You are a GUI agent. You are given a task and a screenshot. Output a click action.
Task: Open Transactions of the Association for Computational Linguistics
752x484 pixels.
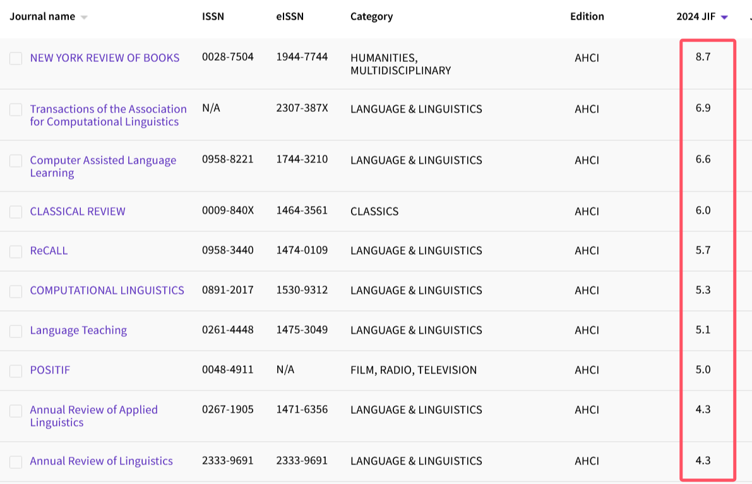tap(108, 115)
